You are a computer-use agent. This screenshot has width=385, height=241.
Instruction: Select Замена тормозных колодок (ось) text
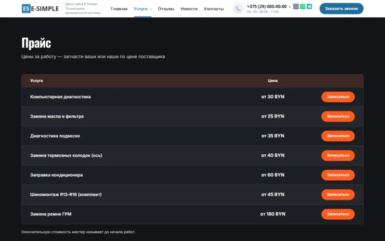tap(66, 155)
